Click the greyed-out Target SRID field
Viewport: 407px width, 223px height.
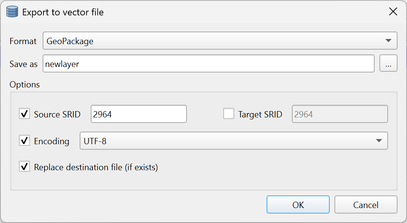pos(340,114)
